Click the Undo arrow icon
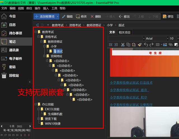 (146, 45)
